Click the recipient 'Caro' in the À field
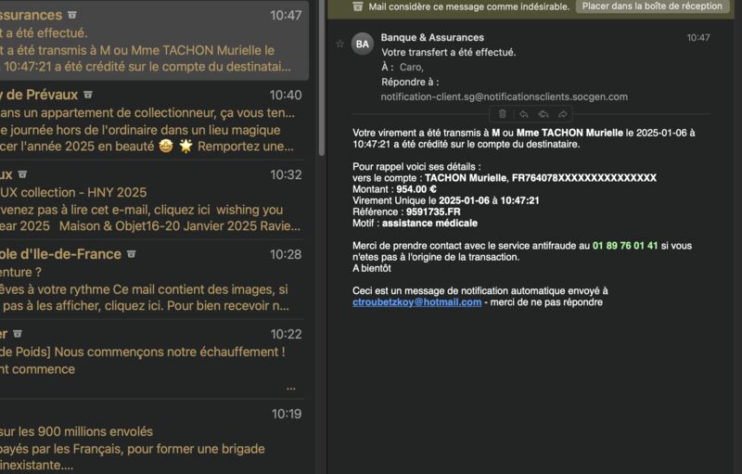The width and height of the screenshot is (742, 474). tap(411, 67)
